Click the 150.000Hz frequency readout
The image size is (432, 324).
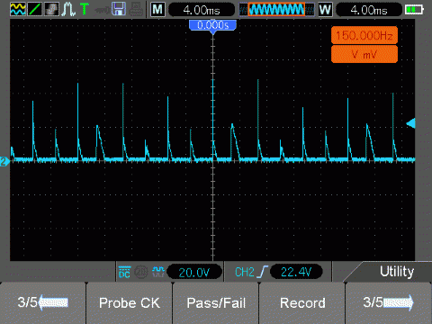[x=364, y=36]
